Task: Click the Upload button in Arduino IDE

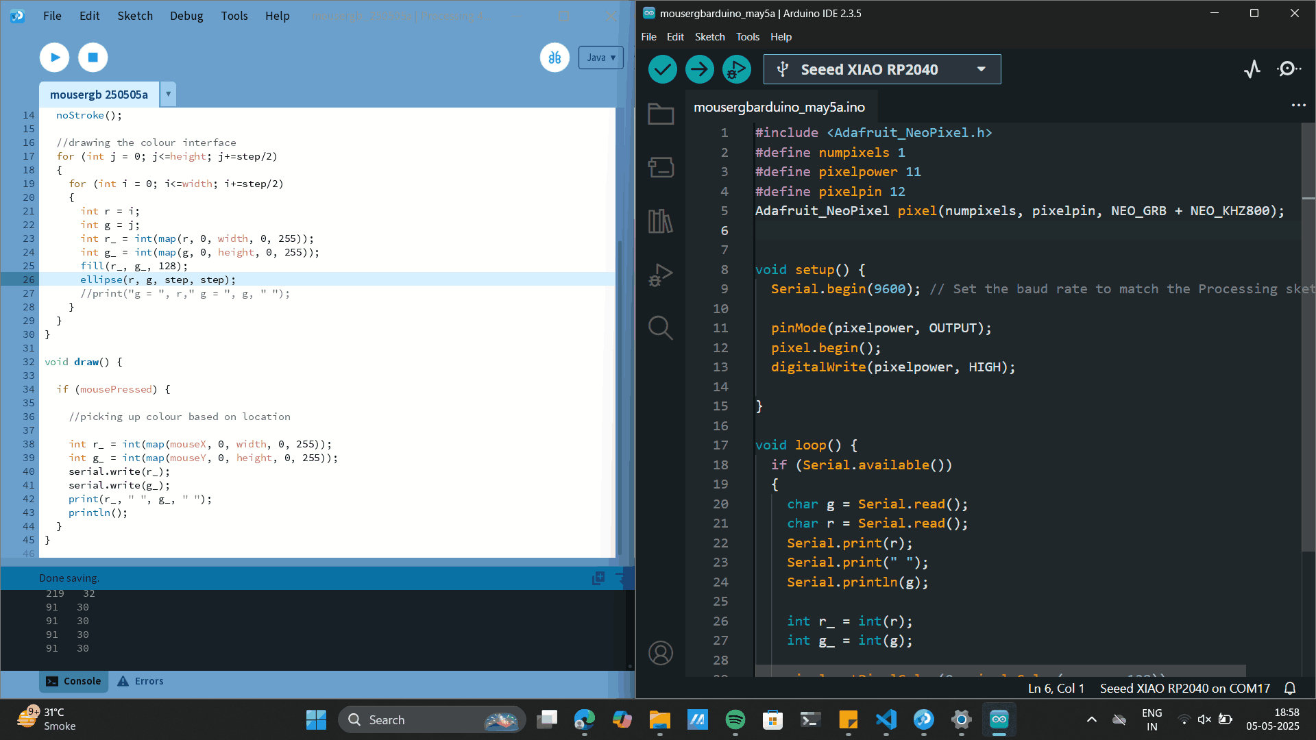Action: [700, 69]
